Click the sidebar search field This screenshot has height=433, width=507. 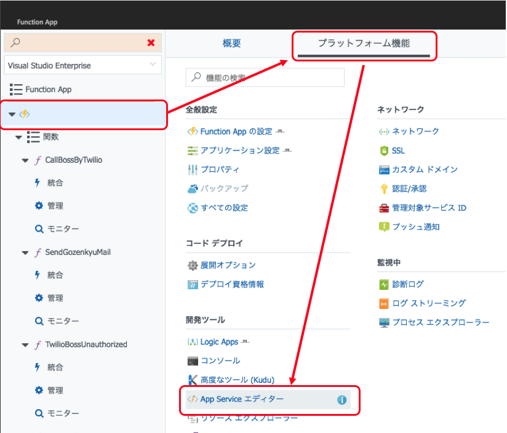83,42
